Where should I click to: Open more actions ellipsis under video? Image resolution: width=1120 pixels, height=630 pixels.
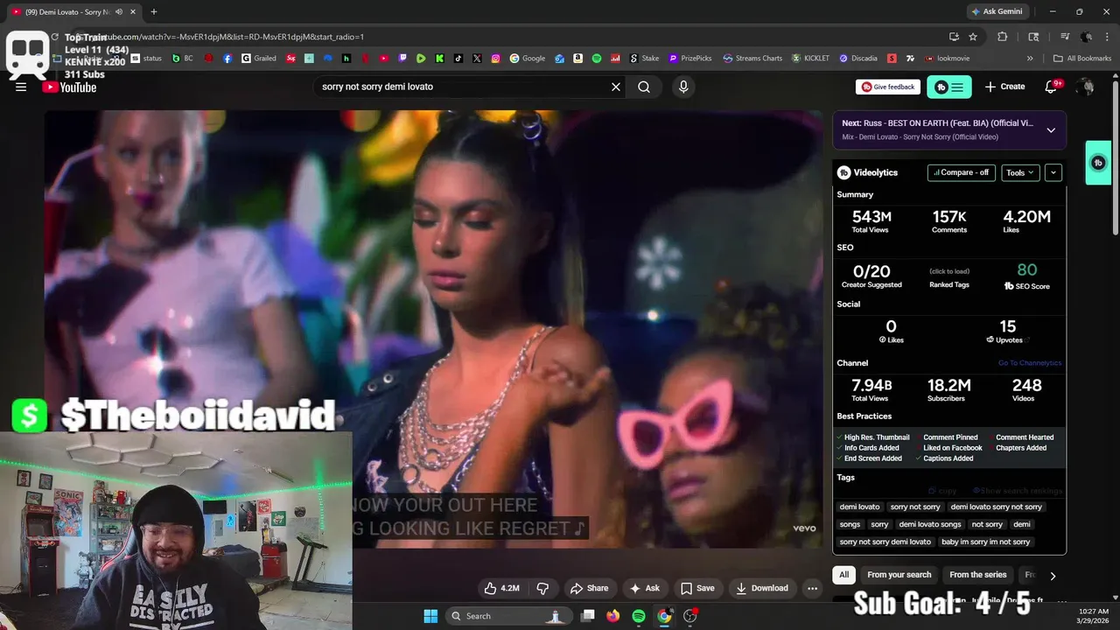(x=813, y=588)
